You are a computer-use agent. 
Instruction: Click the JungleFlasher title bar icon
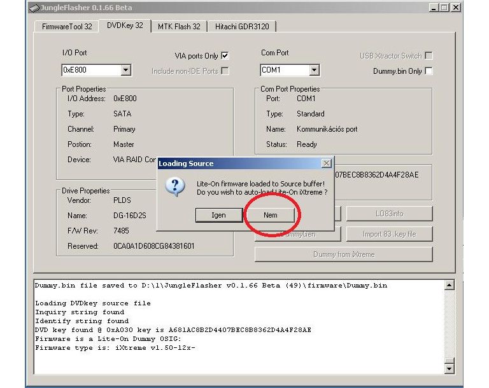tap(35, 7)
